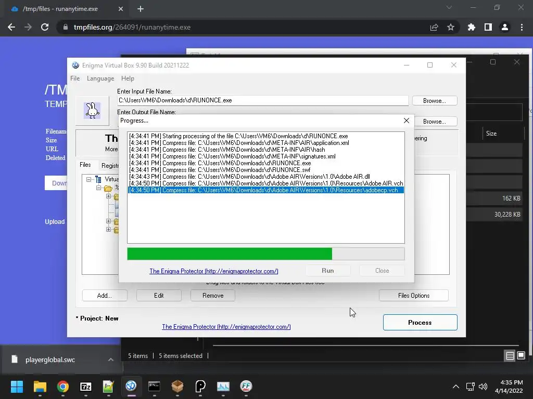Collapse the Virtual Box Files tree root
533x399 pixels.
(88, 179)
